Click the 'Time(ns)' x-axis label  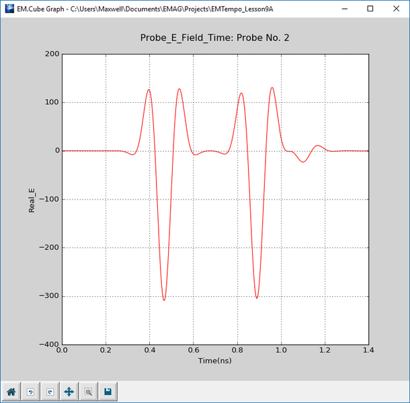214,361
